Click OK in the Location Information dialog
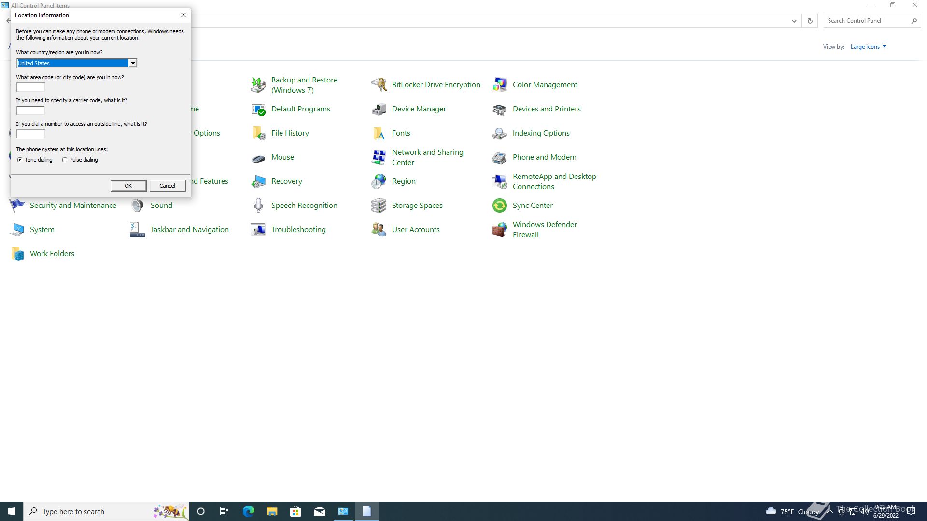 point(128,186)
